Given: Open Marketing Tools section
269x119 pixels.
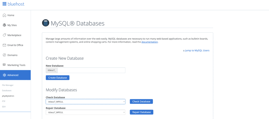Looking at the screenshot, I should 15,65.
